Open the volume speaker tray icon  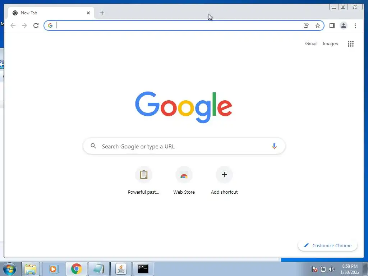click(x=331, y=269)
